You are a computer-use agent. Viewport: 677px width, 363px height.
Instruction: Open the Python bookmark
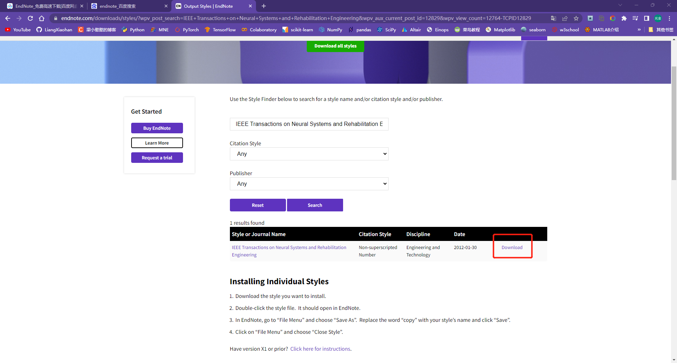(133, 30)
